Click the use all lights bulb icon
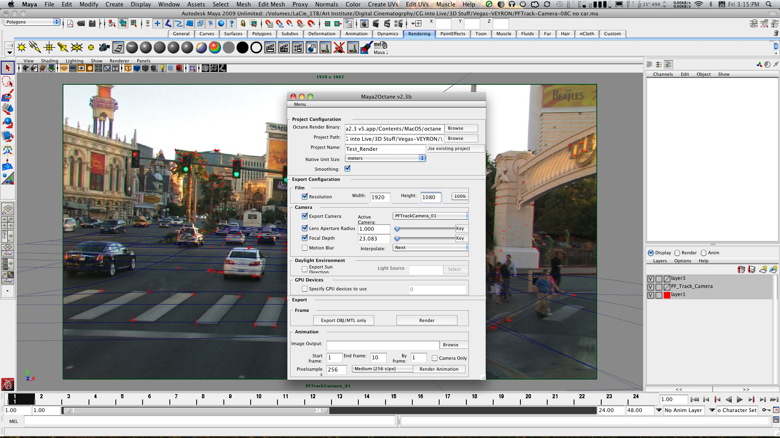780x438 pixels. tap(162, 68)
